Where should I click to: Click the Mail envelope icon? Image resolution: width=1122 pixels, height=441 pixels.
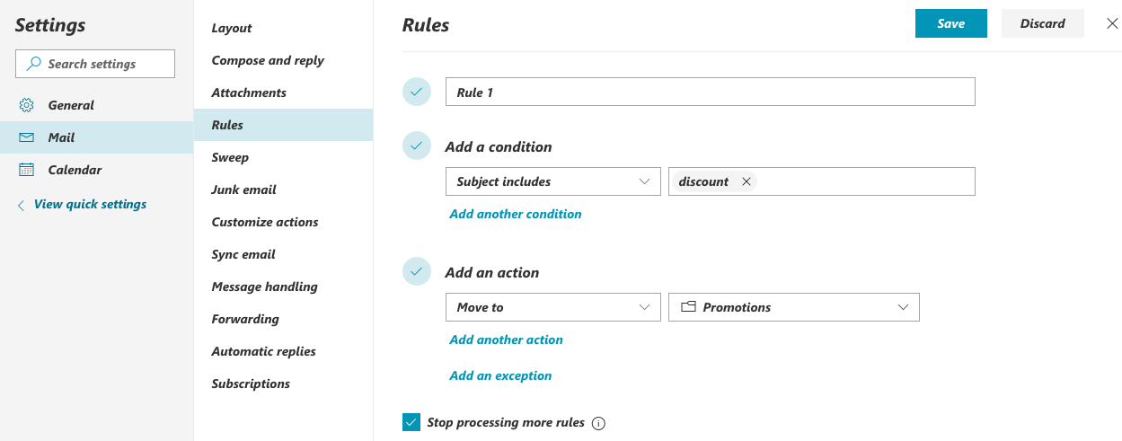[27, 137]
